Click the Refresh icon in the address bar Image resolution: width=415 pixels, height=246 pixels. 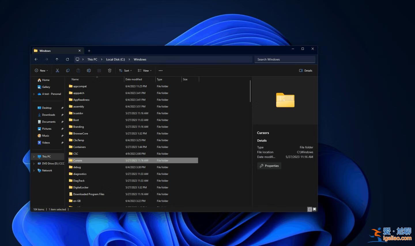point(67,59)
